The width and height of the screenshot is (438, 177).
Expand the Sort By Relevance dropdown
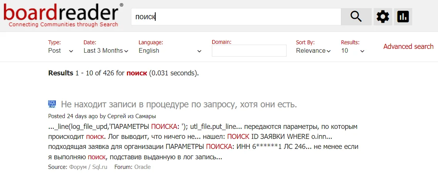click(313, 51)
